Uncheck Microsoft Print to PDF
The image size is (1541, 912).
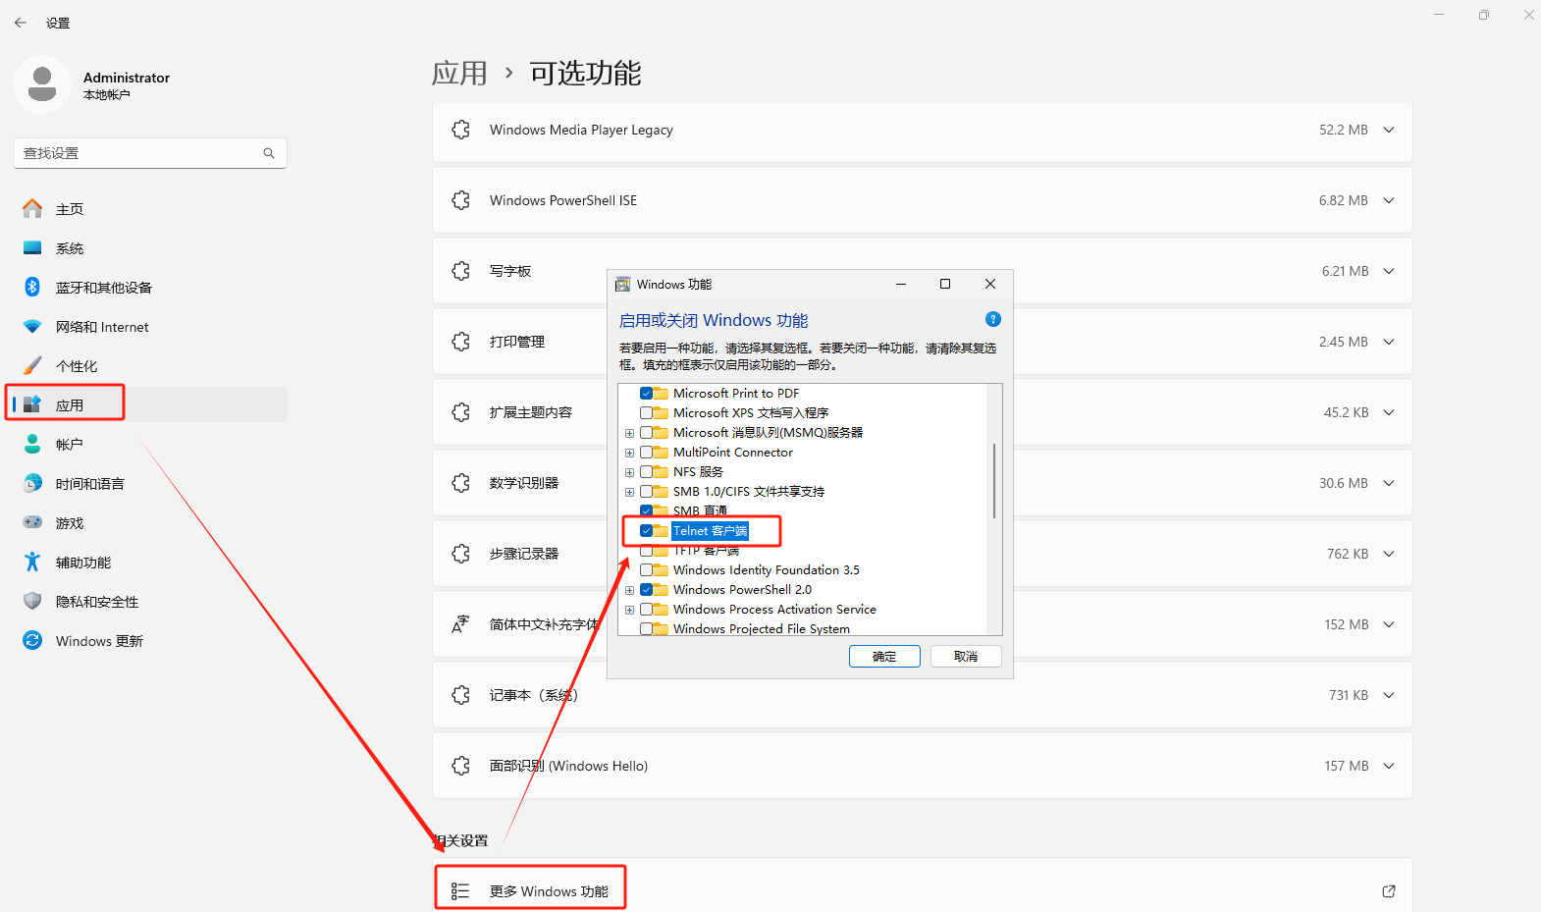(x=647, y=394)
